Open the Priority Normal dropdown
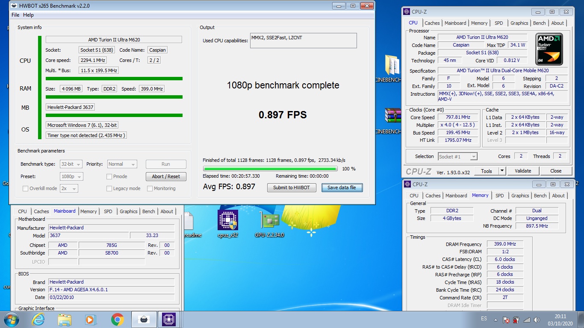Image resolution: width=584 pixels, height=328 pixels. [122, 164]
